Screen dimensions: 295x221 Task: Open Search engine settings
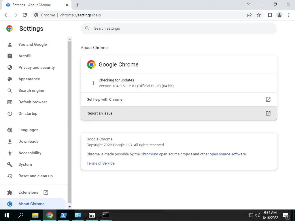pyautogui.click(x=31, y=90)
